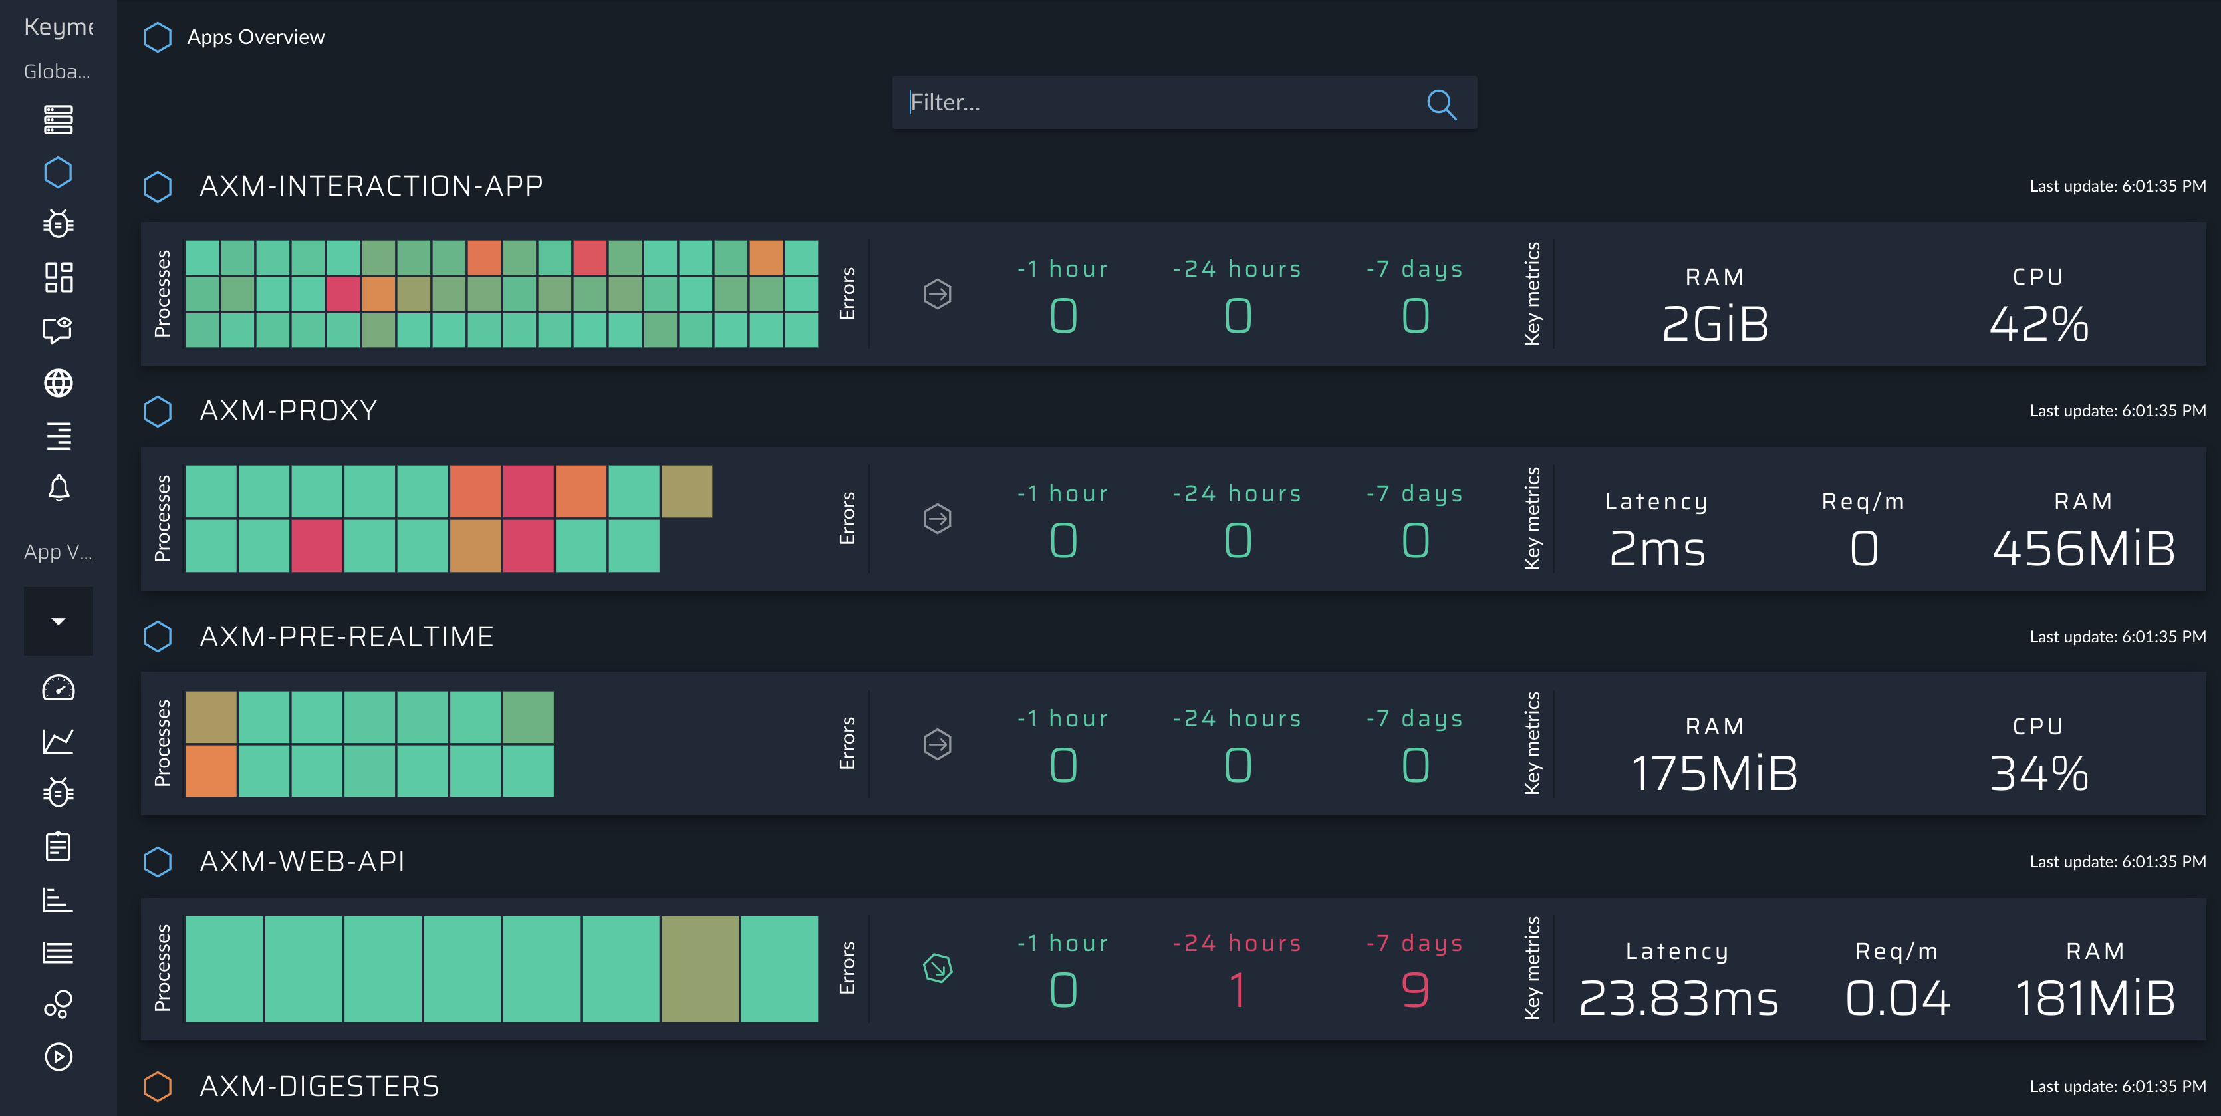This screenshot has width=2221, height=1116.
Task: Click the play circle icon at sidebar bottom
Action: coord(58,1057)
